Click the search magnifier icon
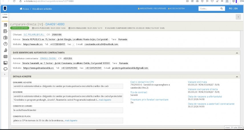Viewport: 244px width, 130px height. point(221,9)
